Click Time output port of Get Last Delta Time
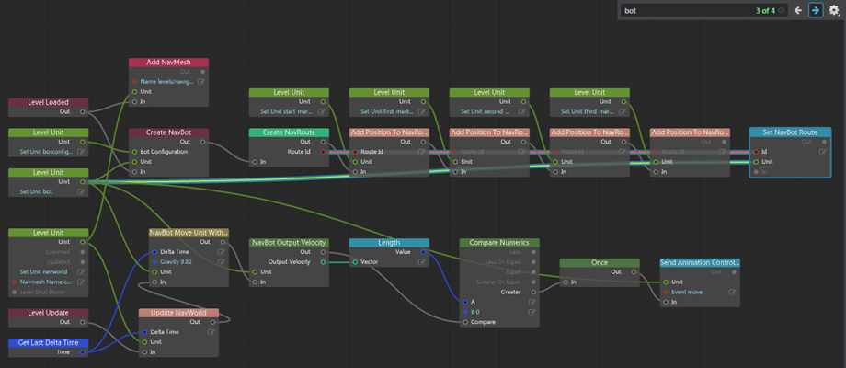The width and height of the screenshot is (846, 368). pyautogui.click(x=82, y=352)
